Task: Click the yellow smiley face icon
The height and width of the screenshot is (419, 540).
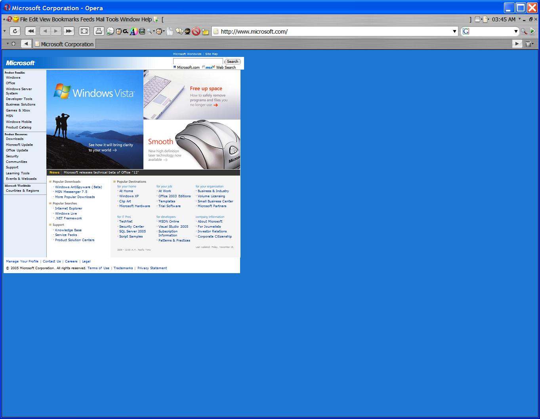Action: click(x=16, y=19)
